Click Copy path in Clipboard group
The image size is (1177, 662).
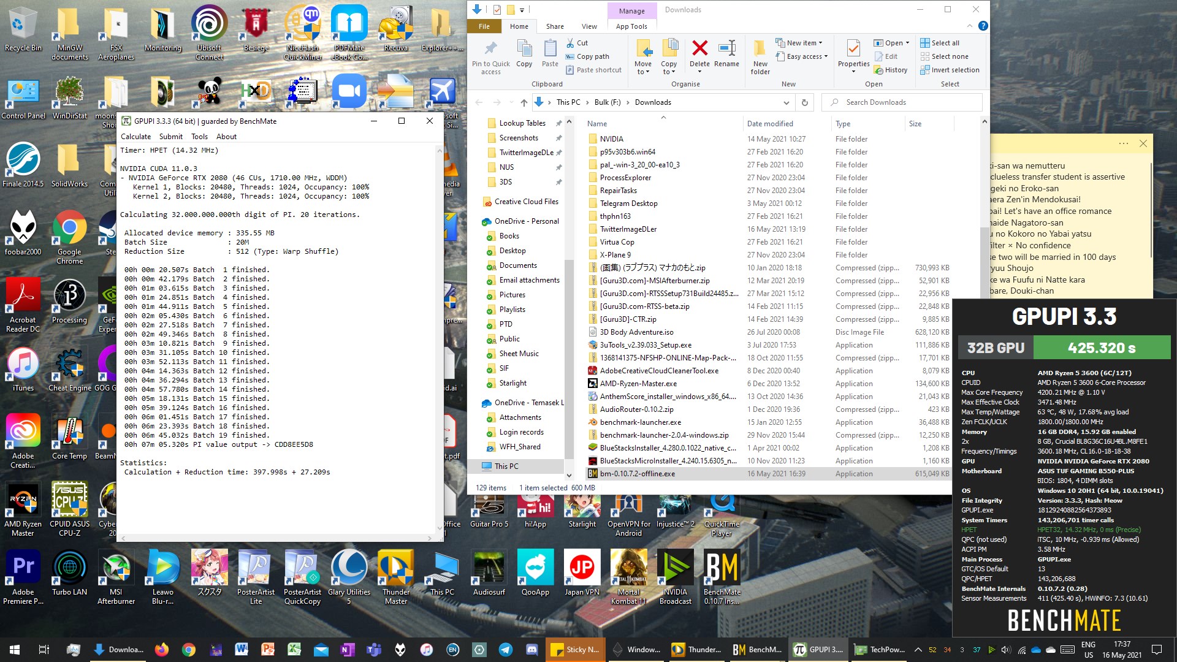(587, 56)
